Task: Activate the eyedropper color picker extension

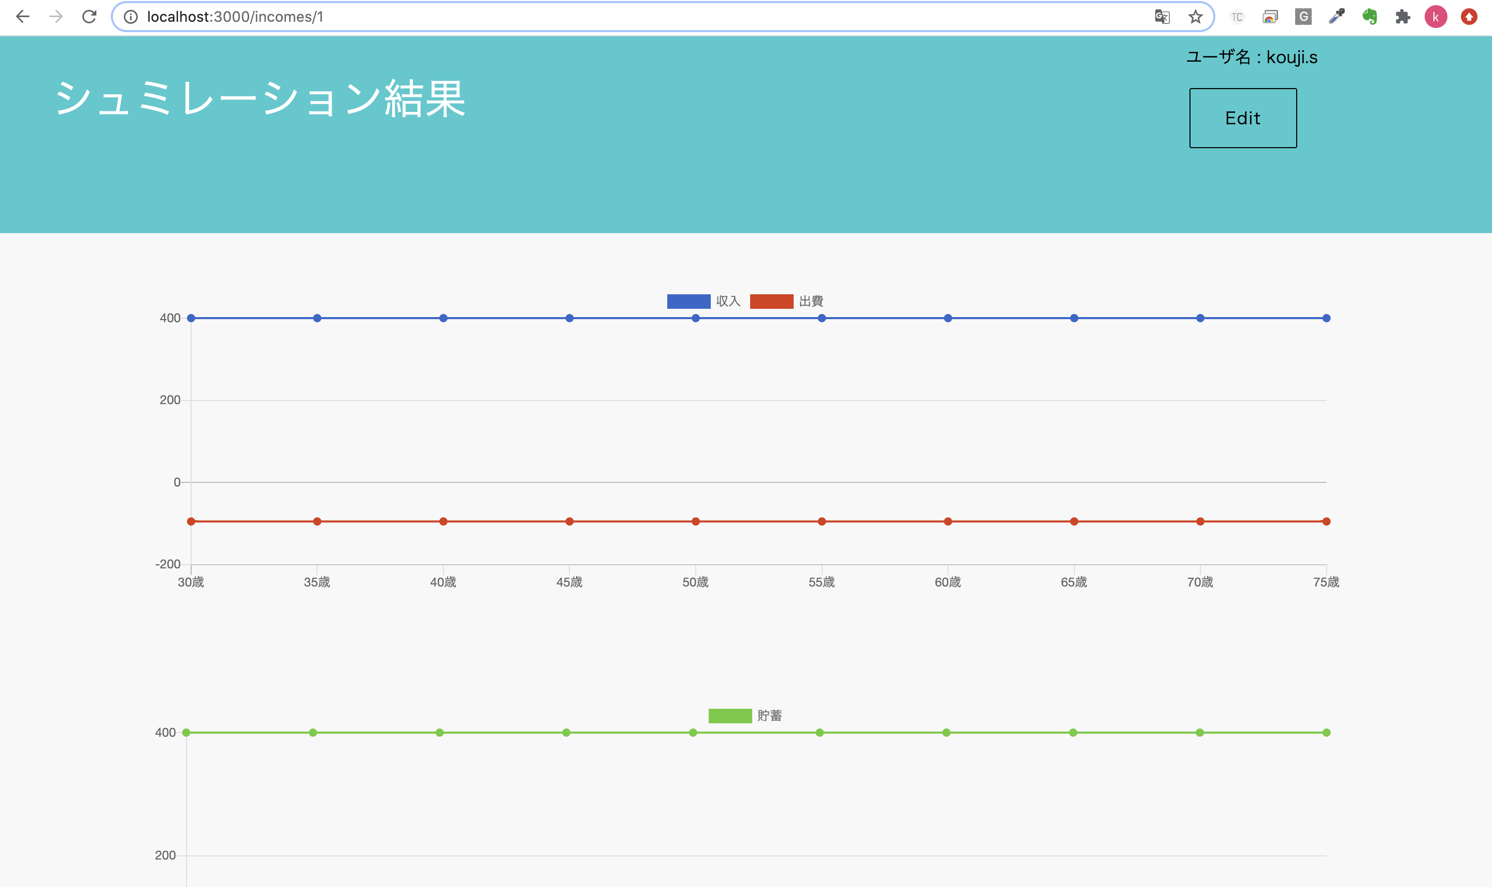Action: pyautogui.click(x=1337, y=17)
